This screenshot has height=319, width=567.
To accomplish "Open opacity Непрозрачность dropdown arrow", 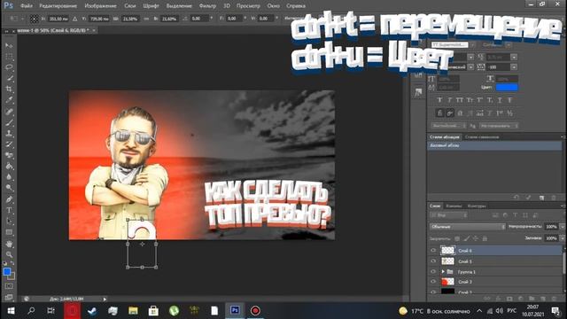I will [563, 227].
